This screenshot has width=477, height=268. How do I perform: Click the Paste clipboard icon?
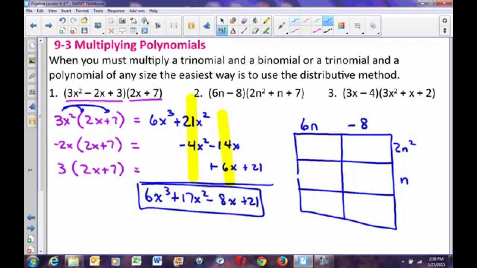pyautogui.click(x=111, y=21)
